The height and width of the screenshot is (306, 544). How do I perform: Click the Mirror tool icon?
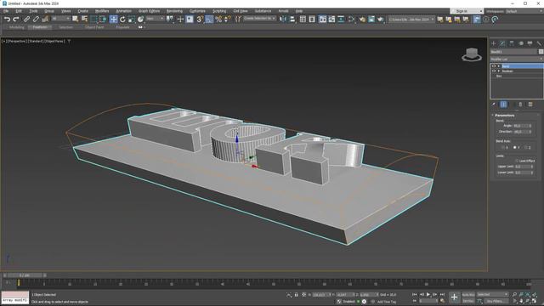(283, 20)
